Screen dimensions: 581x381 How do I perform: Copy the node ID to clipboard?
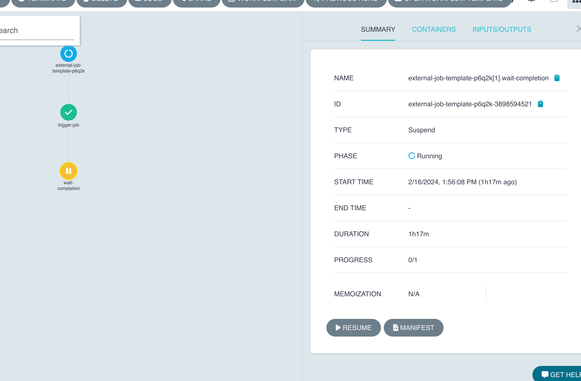click(x=540, y=104)
